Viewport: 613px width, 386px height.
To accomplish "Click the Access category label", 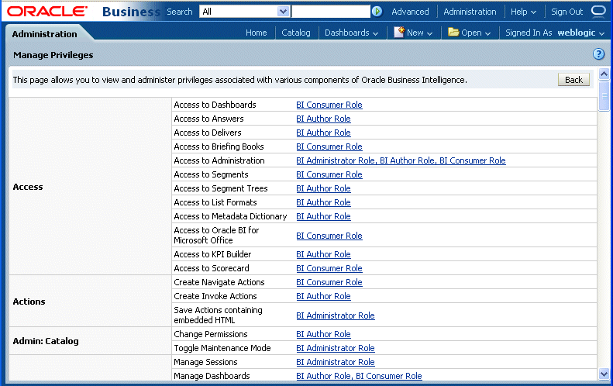I will coord(28,187).
